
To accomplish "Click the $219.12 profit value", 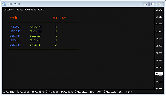I will pos(35,36).
